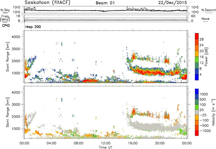The image size is (216, 149).
Task: Click the 'CPID' row label
Action: click(x=6, y=26)
